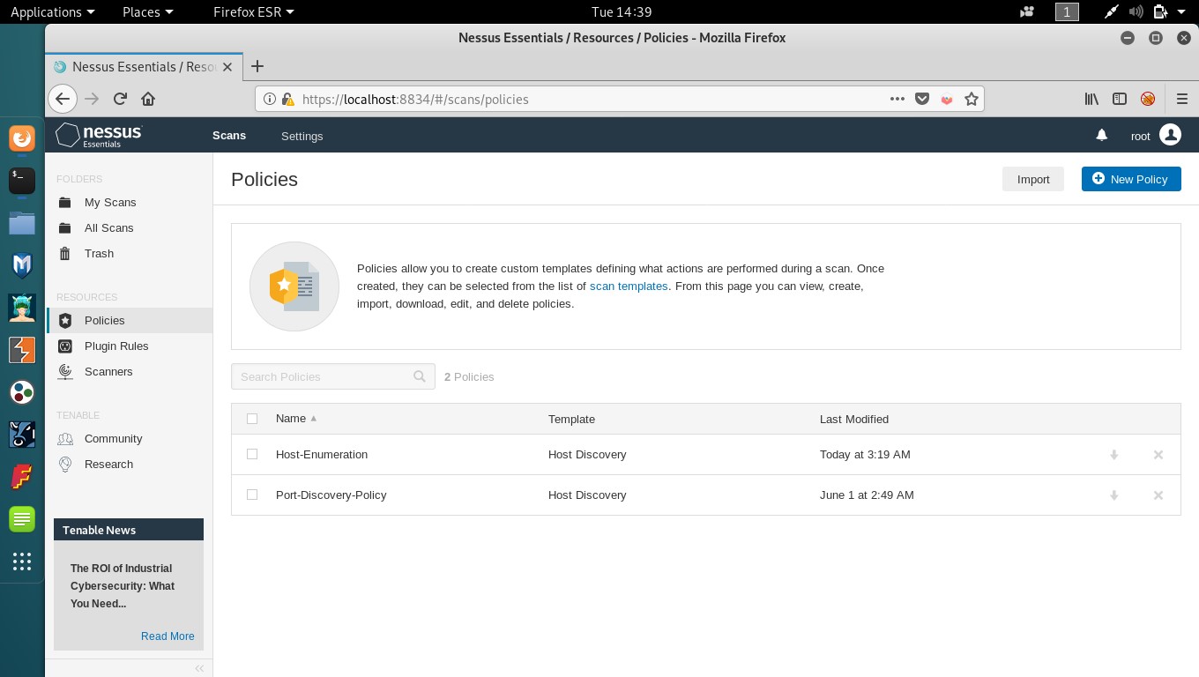Open the Port-Discovery-Policy name
Viewport: 1199px width, 677px height.
331,495
